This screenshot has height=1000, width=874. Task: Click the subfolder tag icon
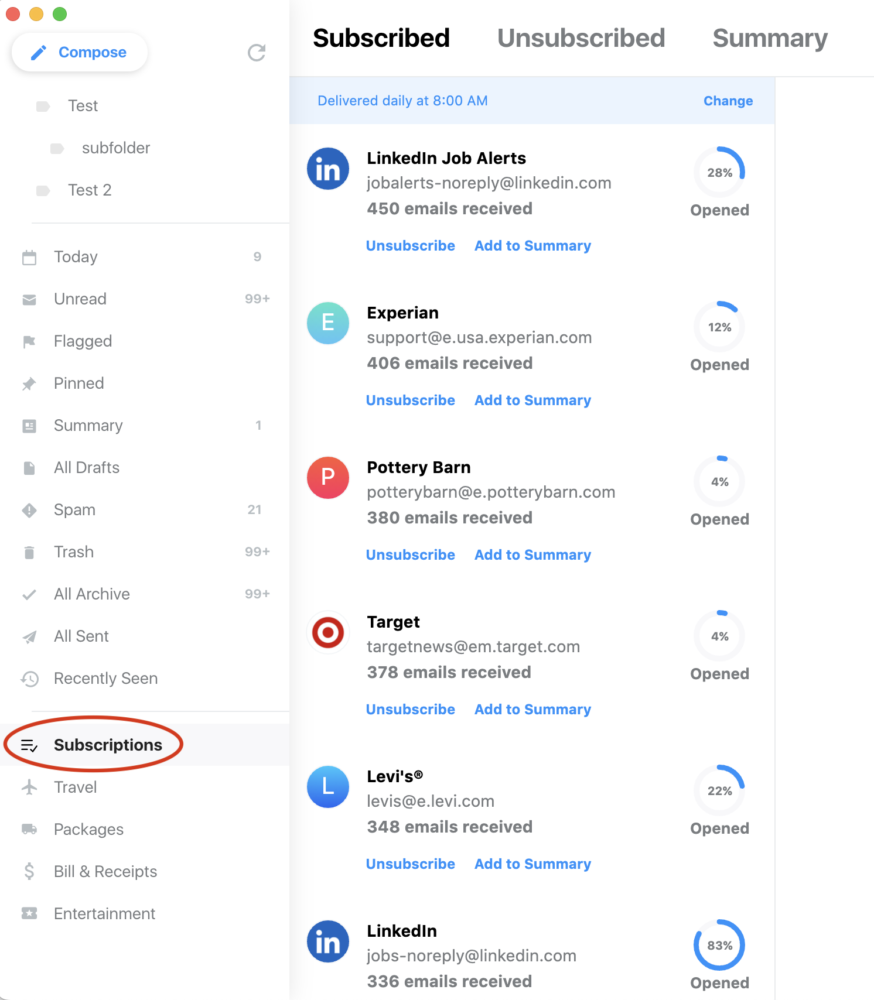(57, 148)
